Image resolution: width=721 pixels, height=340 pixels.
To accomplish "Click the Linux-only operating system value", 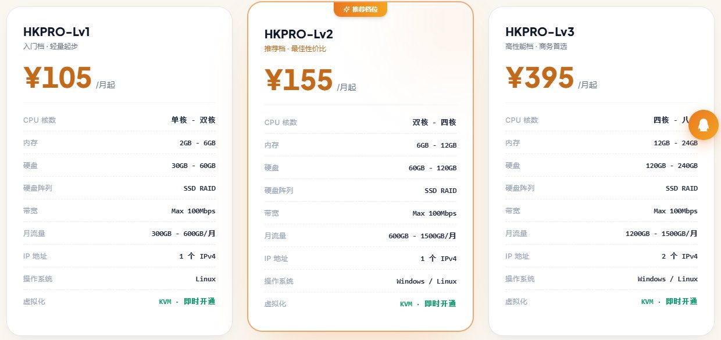I will pyautogui.click(x=206, y=279).
